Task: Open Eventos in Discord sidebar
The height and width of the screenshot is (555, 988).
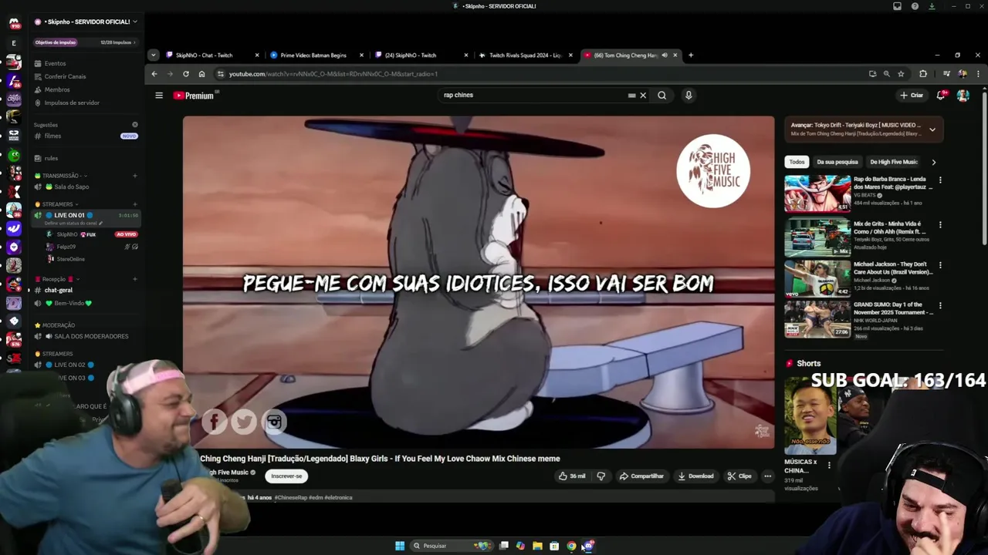Action: pyautogui.click(x=55, y=63)
